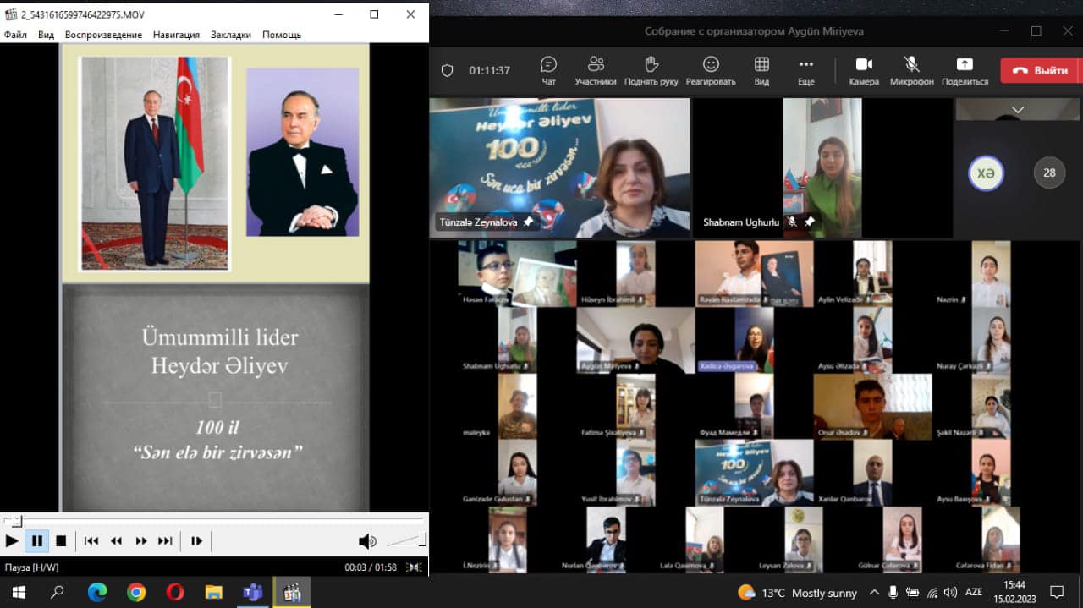This screenshot has width=1083, height=608.
Task: Select Shabnam Ughurlu pinned video
Action: (x=822, y=167)
